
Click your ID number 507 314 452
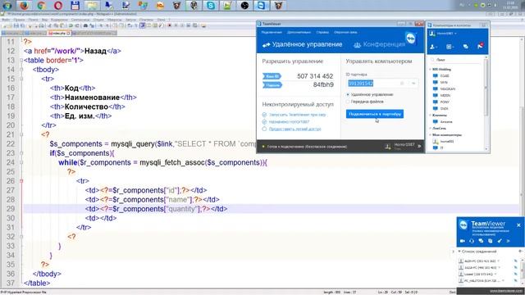(x=315, y=76)
